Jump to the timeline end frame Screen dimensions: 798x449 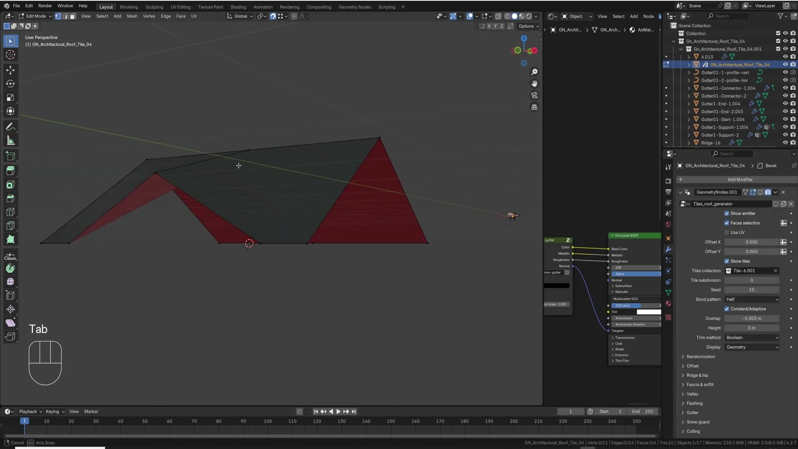(354, 412)
